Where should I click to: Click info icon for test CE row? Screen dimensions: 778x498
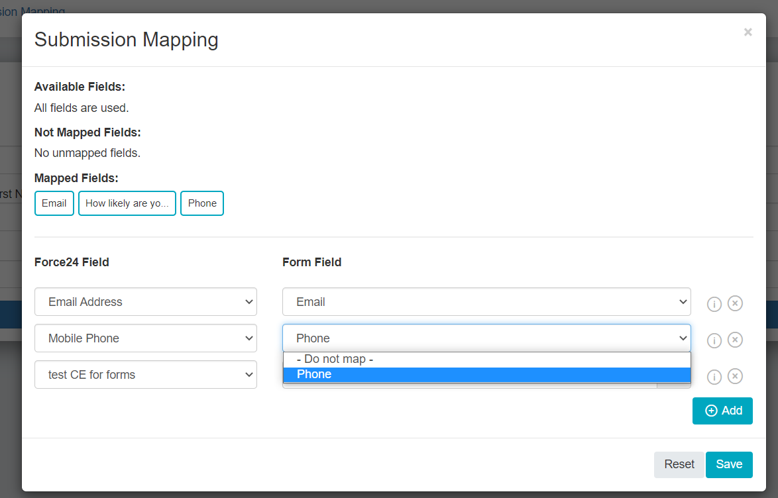click(x=714, y=377)
